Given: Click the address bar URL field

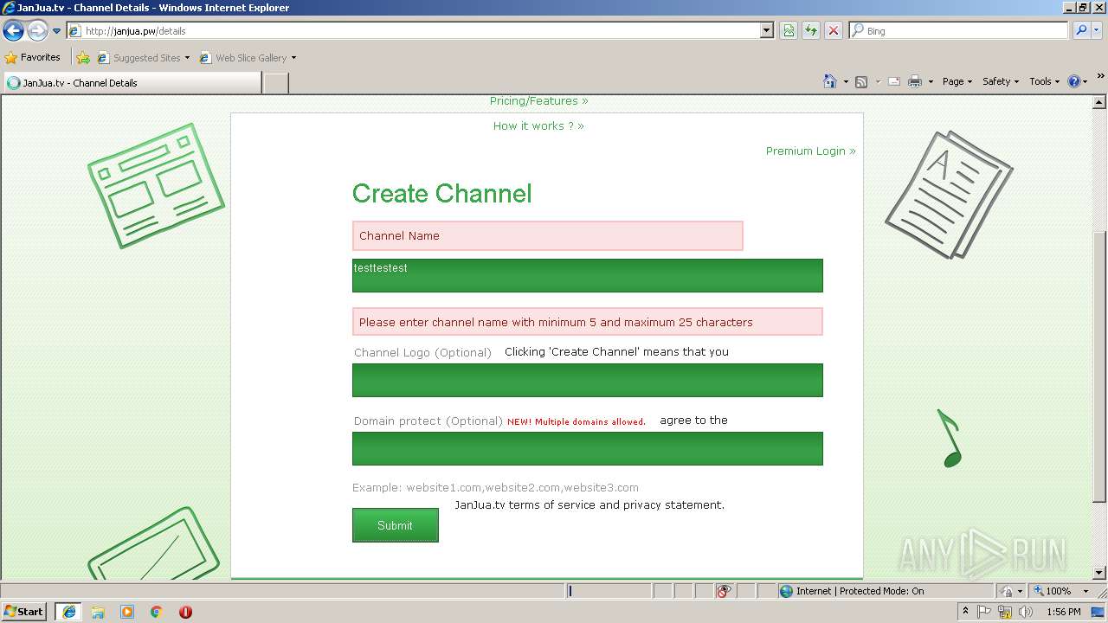Looking at the screenshot, I should pos(414,31).
